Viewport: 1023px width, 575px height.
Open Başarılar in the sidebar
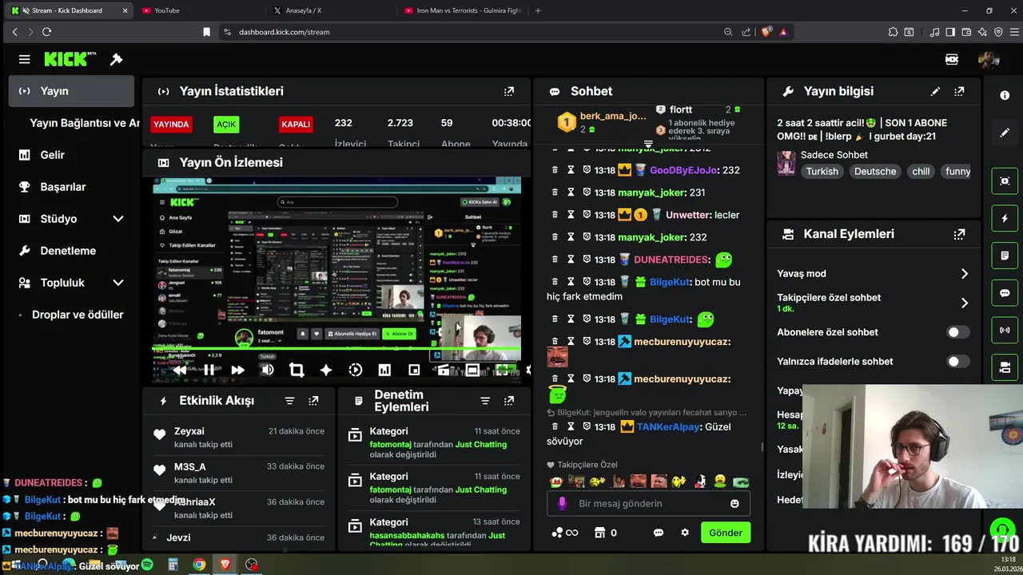click(x=72, y=187)
